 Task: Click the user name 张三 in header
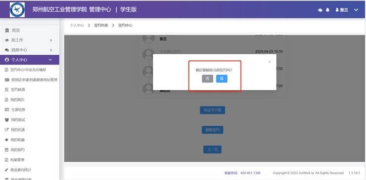[x=344, y=10]
